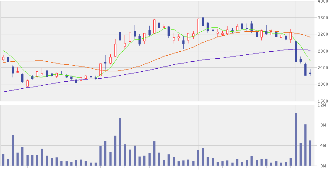This screenshot has height=170, width=333.
Task: Select the candlestick with the highest wick near 3740
Action: pyautogui.click(x=203, y=22)
